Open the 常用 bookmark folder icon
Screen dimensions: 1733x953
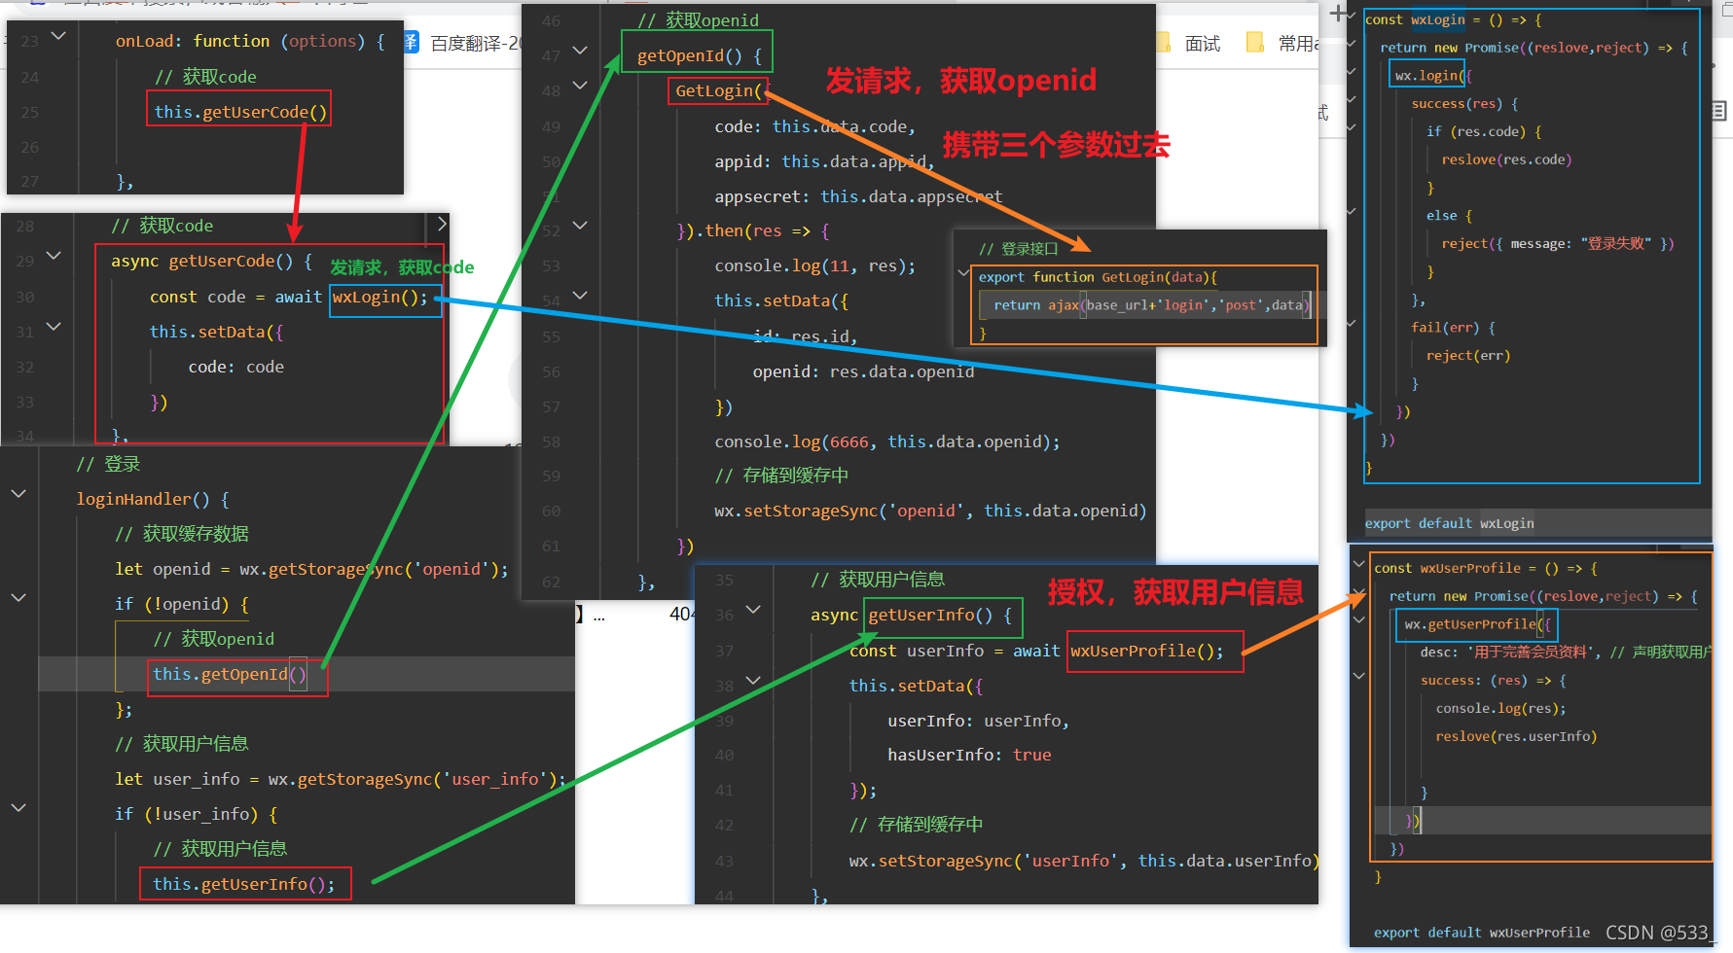[x=1255, y=42]
